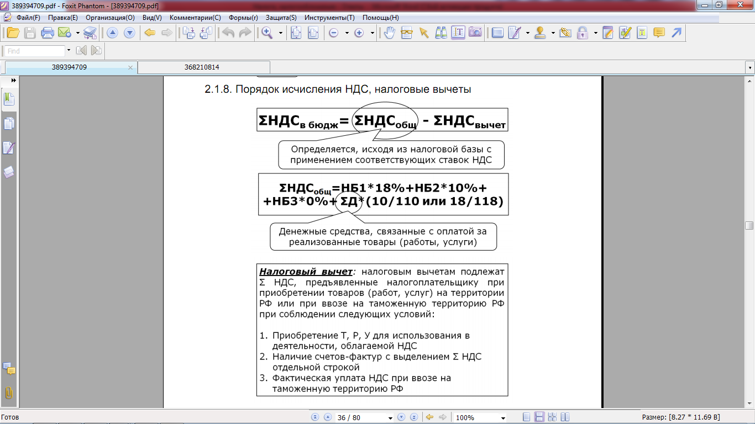This screenshot has width=755, height=424.
Task: Select the blue Arrow drawing tool
Action: click(x=677, y=33)
